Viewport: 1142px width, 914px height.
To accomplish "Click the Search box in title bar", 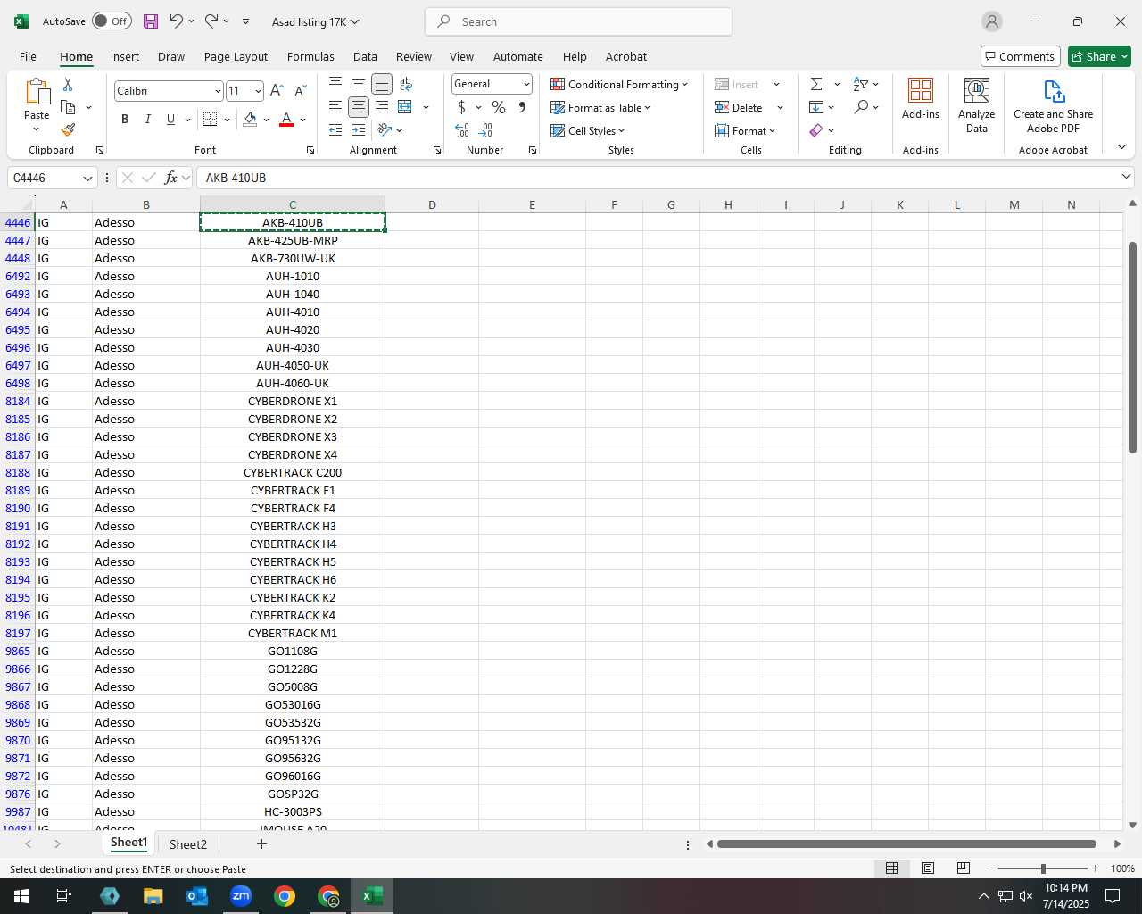I will (x=579, y=21).
